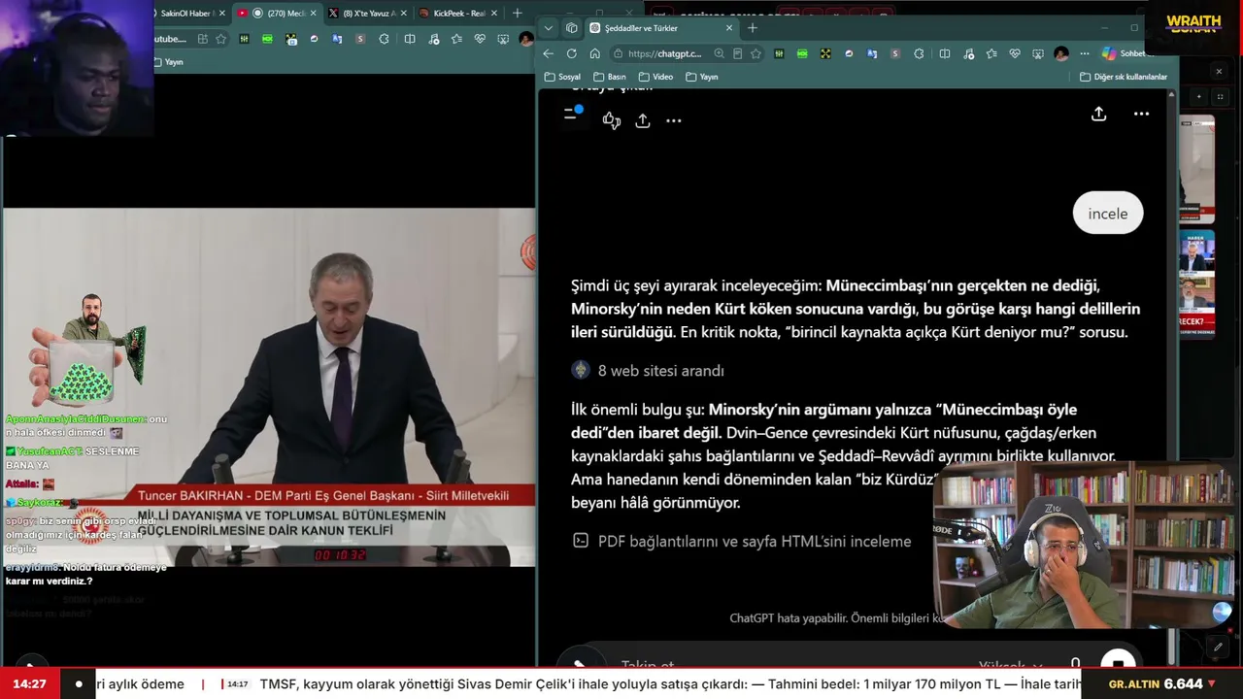Click the 14:27 clock in the ticker bar

click(x=30, y=683)
